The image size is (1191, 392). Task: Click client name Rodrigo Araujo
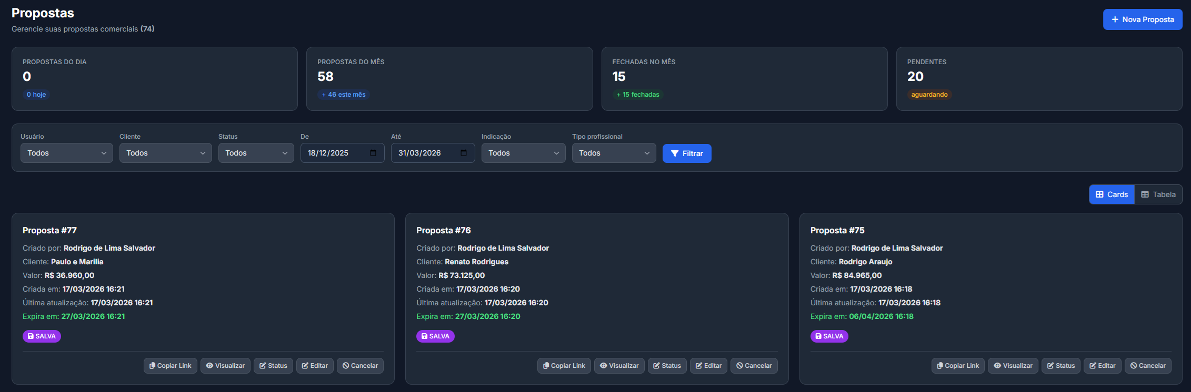(x=866, y=262)
